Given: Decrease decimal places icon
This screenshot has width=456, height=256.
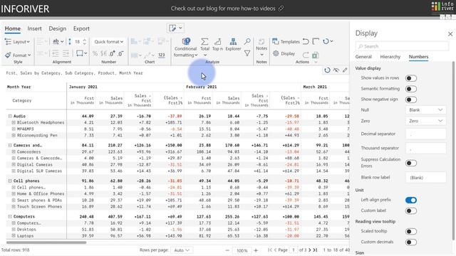Looking at the screenshot, I should [x=120, y=53].
